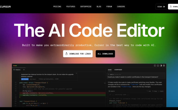Open the editor settings gear icon
This screenshot has width=178, height=110.
tap(164, 66)
